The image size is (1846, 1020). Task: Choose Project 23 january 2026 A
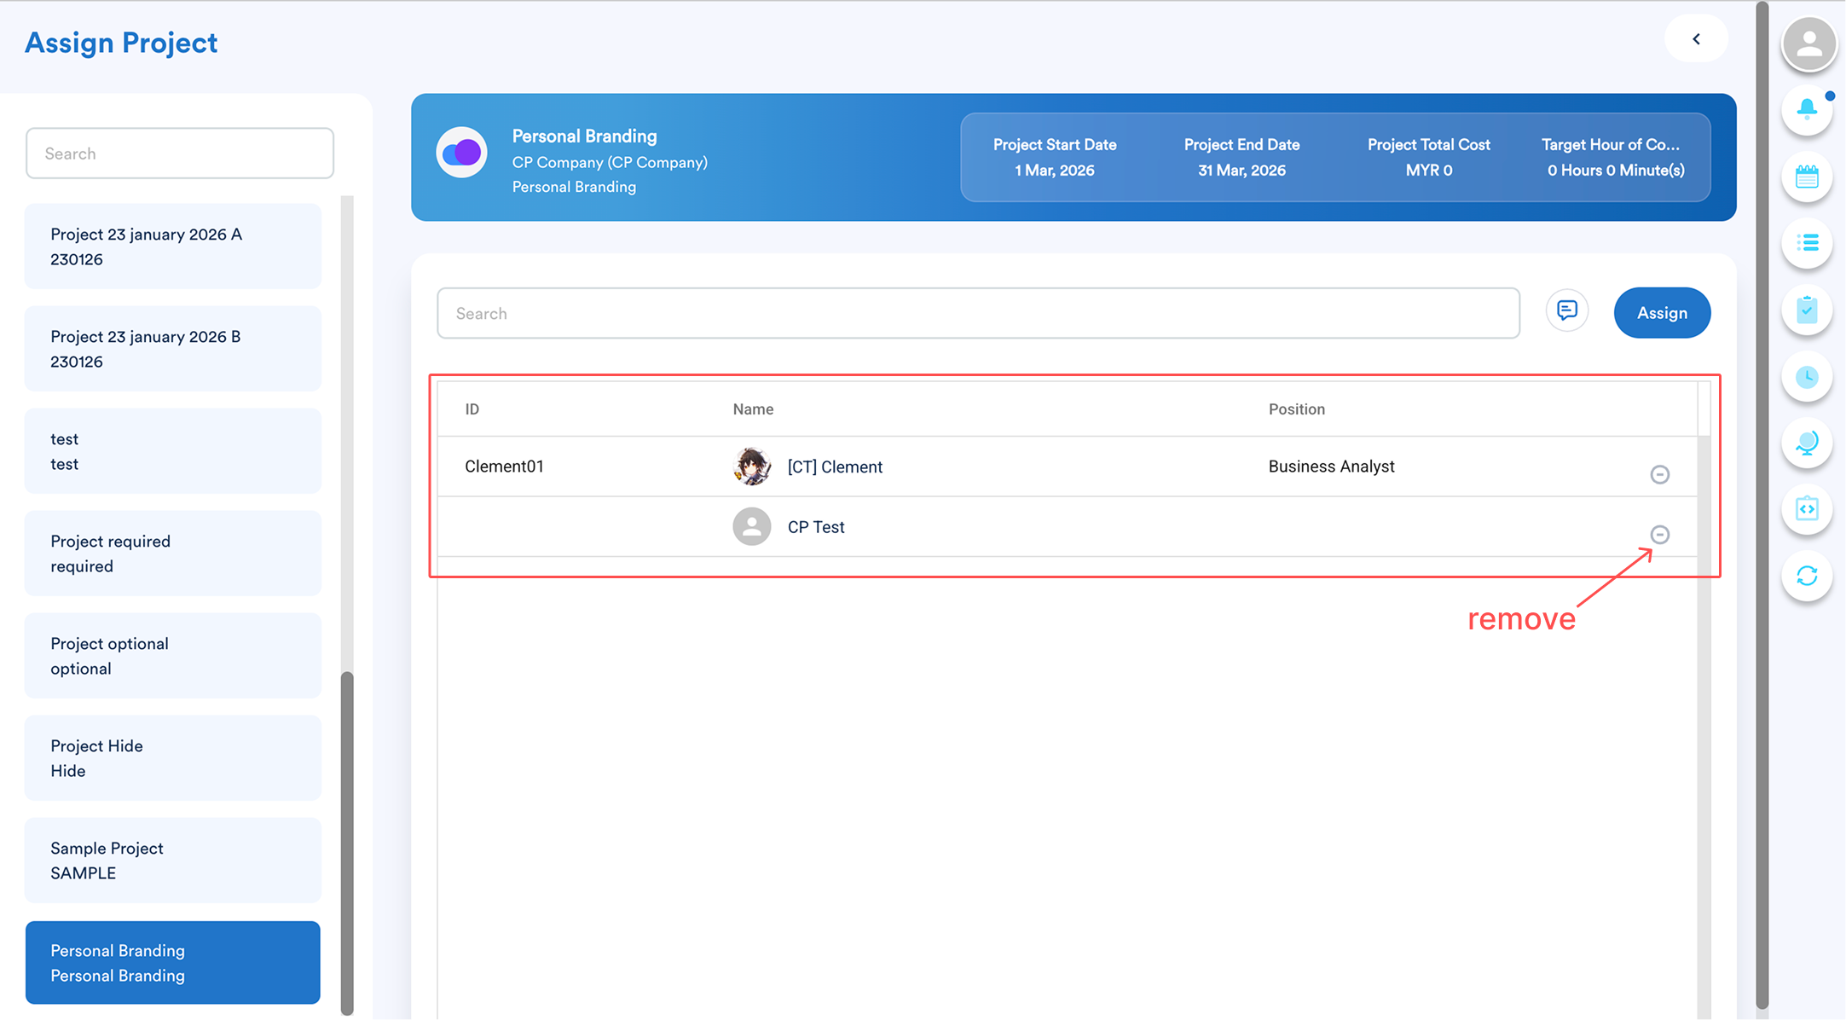[173, 246]
